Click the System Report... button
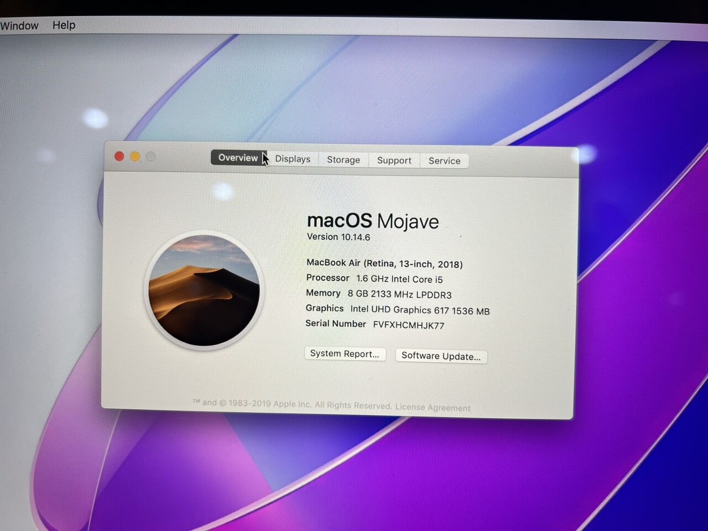 point(345,354)
